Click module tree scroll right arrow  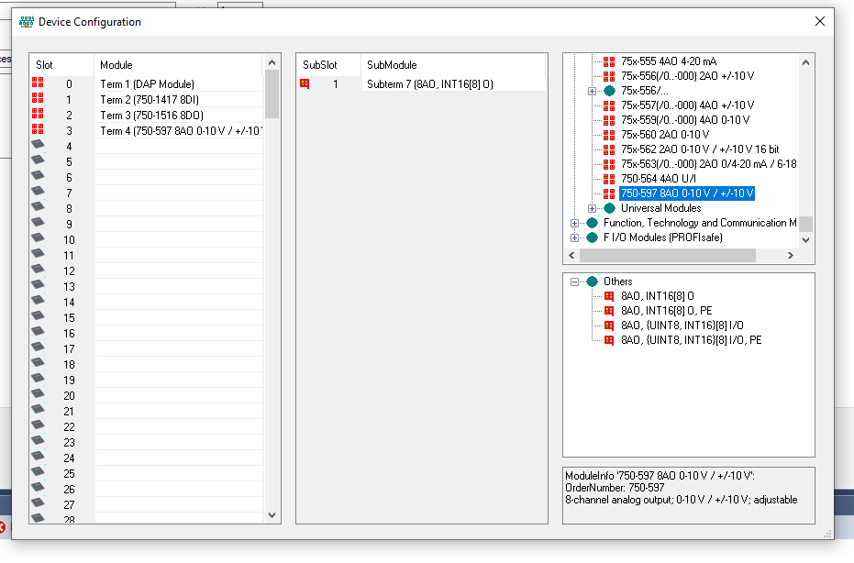click(791, 255)
